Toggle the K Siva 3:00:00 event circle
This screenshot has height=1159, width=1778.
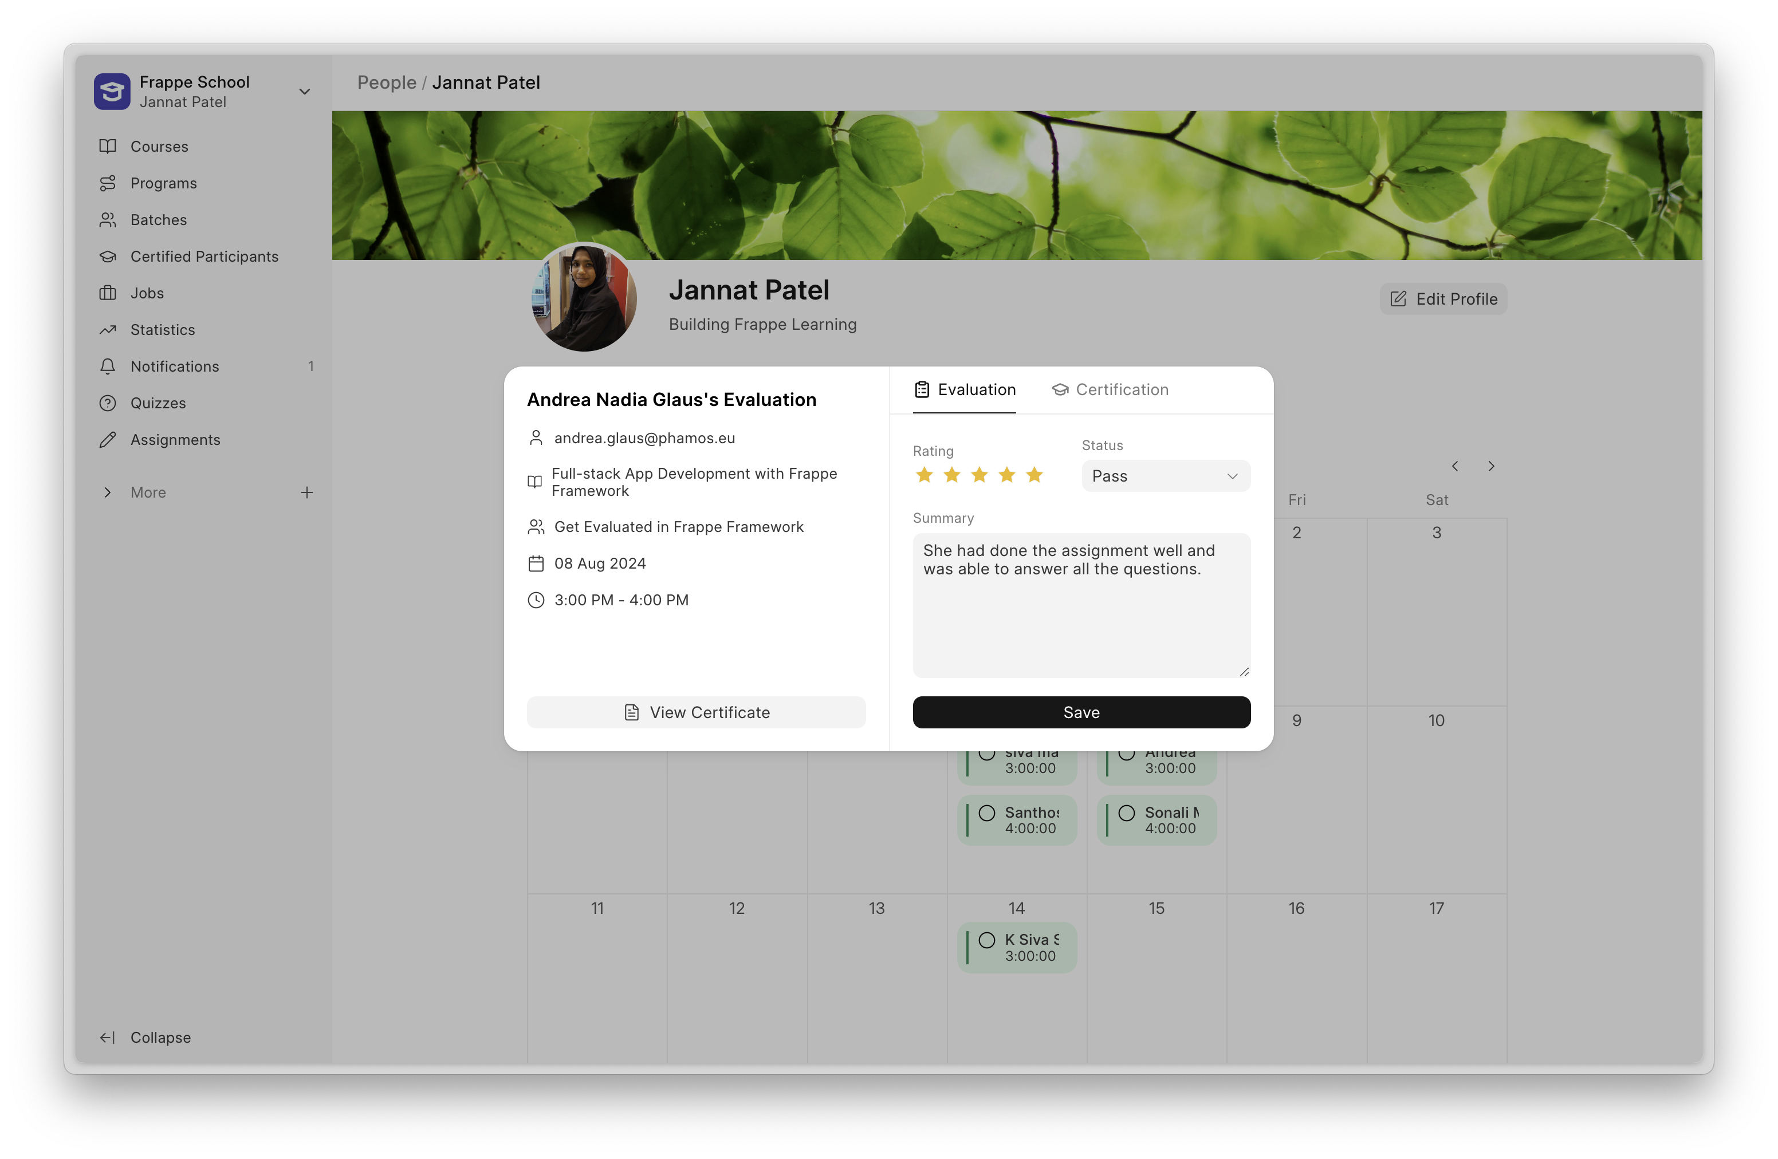[x=987, y=940]
